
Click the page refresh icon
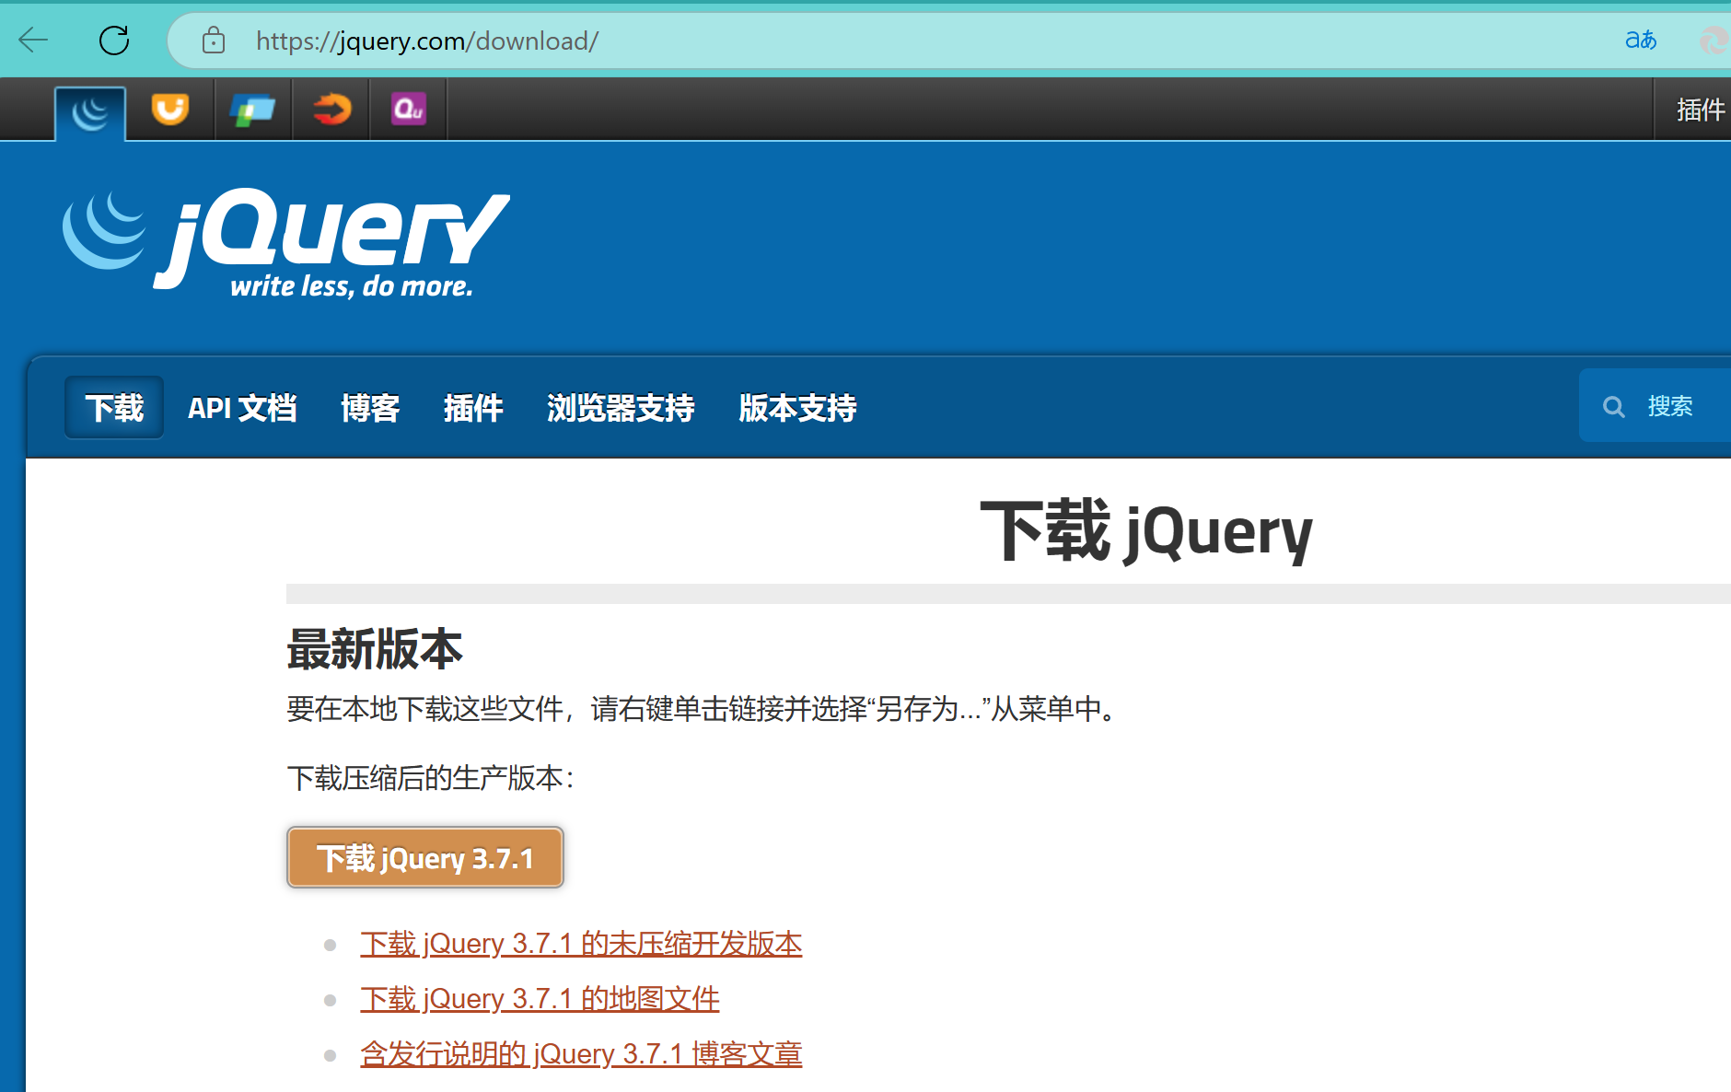[x=114, y=40]
